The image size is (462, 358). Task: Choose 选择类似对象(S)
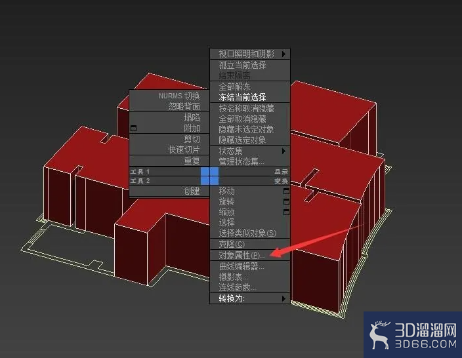(250, 233)
